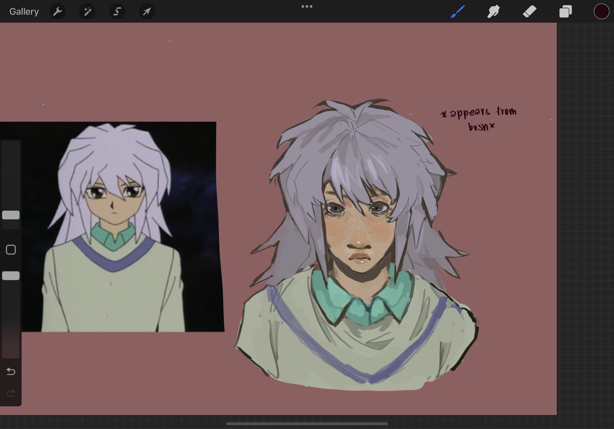614x429 pixels.
Task: Select the Brush tool
Action: pyautogui.click(x=457, y=11)
